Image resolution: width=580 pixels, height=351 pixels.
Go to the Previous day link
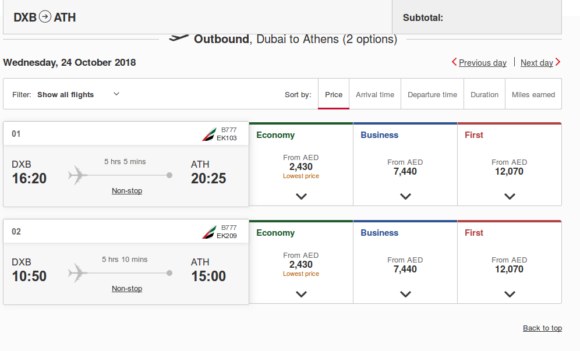point(482,63)
